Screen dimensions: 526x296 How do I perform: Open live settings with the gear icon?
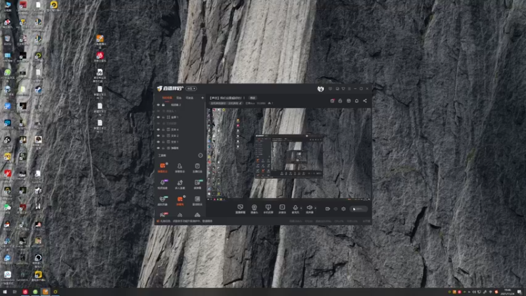343,209
